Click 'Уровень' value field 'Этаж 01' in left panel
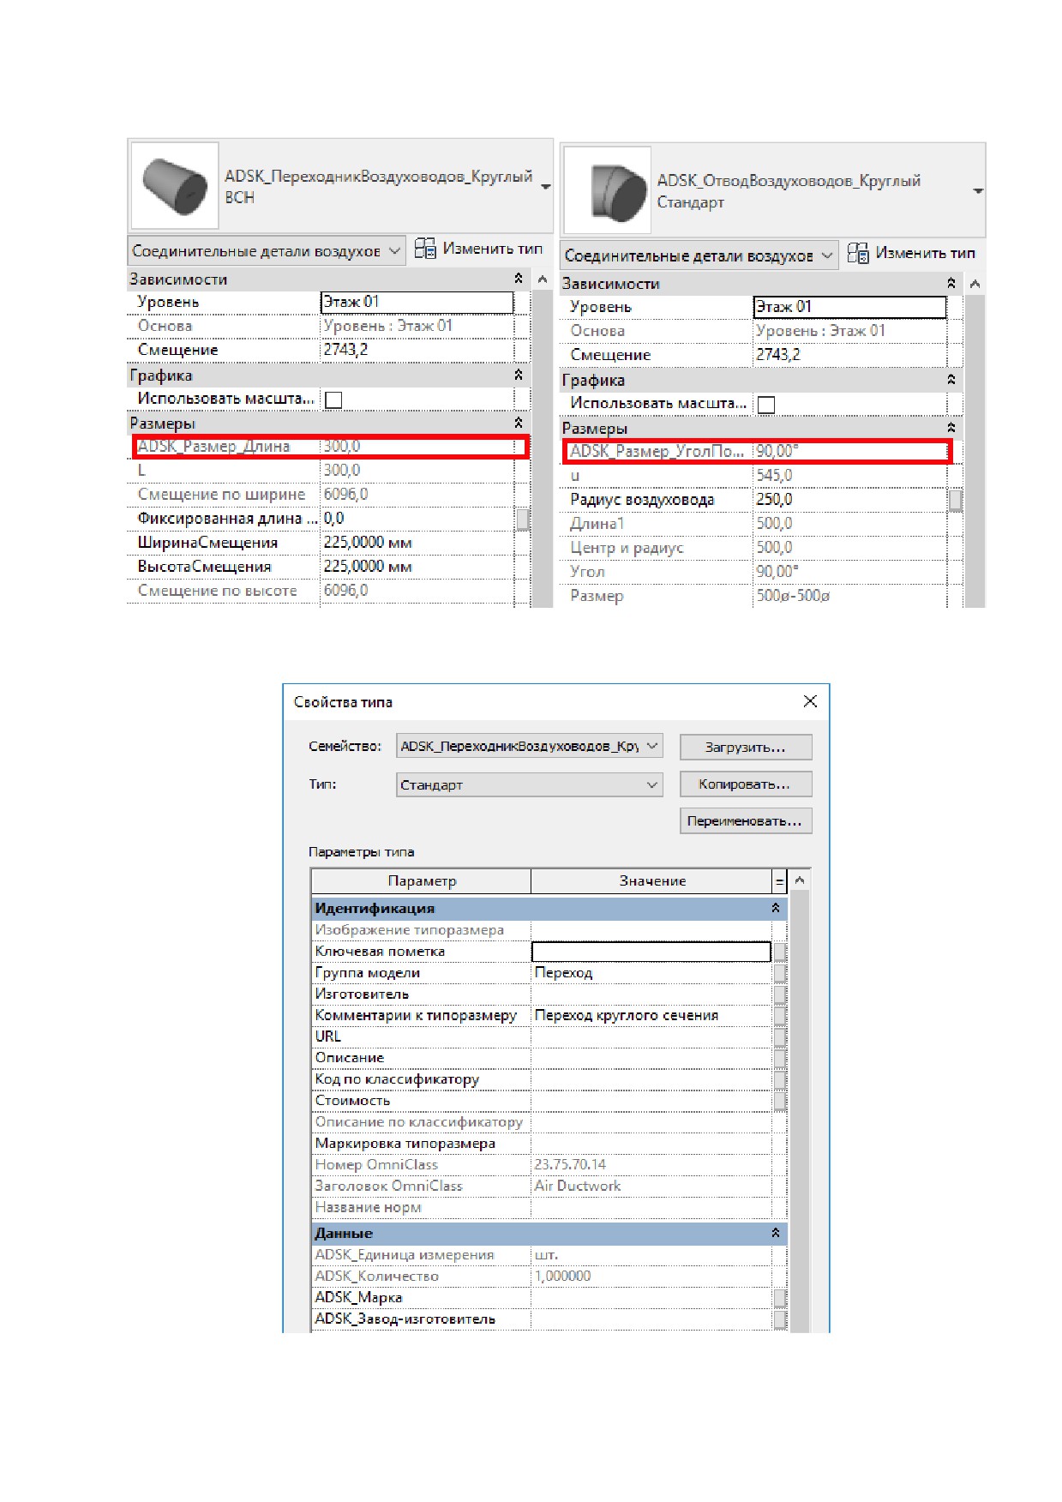The height and width of the screenshot is (1502, 1062). tap(417, 302)
